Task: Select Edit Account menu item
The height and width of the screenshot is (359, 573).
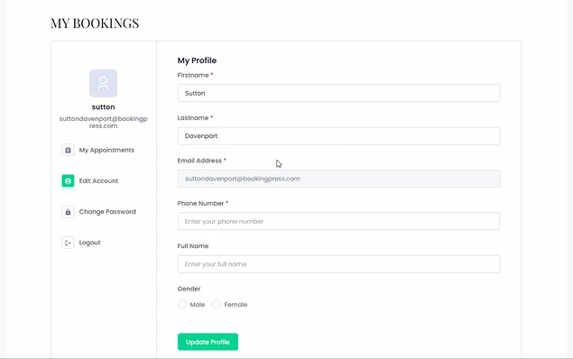Action: tap(98, 180)
